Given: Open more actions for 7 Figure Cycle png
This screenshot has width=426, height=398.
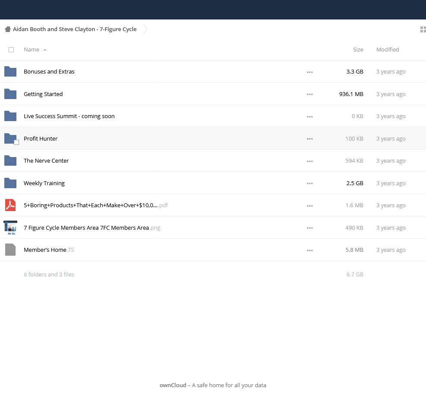Looking at the screenshot, I should (x=310, y=228).
